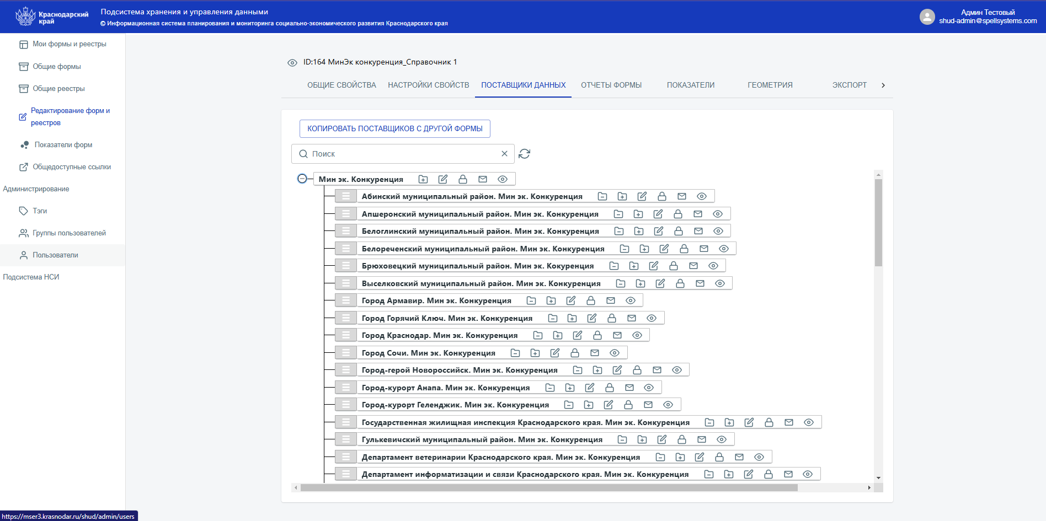This screenshot has width=1046, height=521.
Task: Click mail icon for Город Сочи row
Action: [595, 353]
